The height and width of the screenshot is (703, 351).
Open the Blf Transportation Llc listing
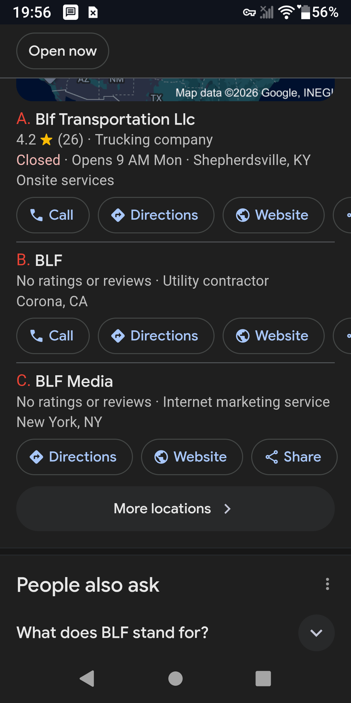click(115, 119)
